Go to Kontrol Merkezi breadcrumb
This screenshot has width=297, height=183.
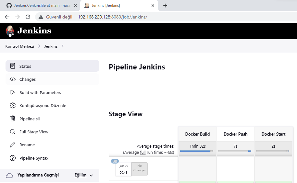coord(20,46)
